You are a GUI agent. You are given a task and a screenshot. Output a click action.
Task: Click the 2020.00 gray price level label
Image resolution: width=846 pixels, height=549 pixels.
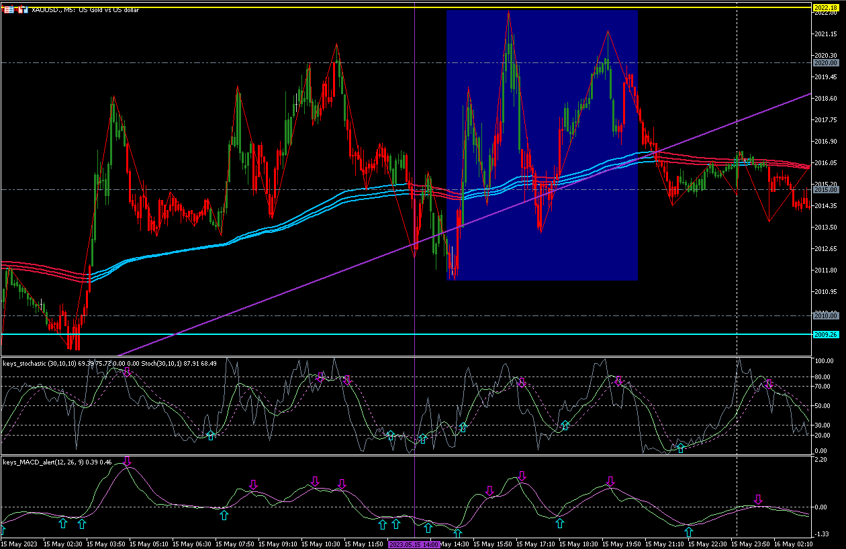[824, 62]
